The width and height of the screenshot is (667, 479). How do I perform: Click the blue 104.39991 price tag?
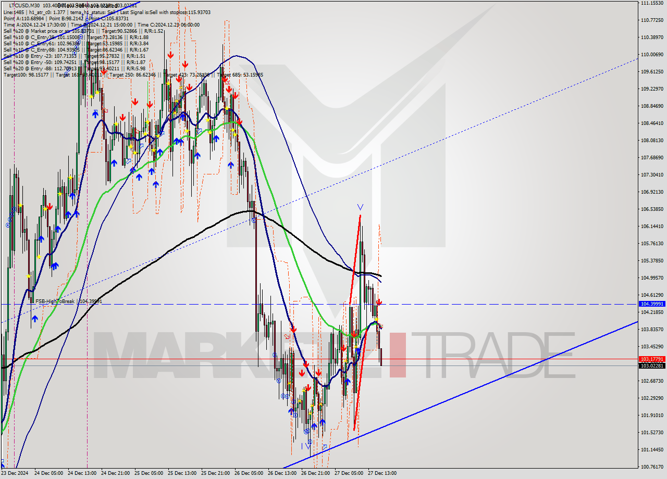(652, 304)
